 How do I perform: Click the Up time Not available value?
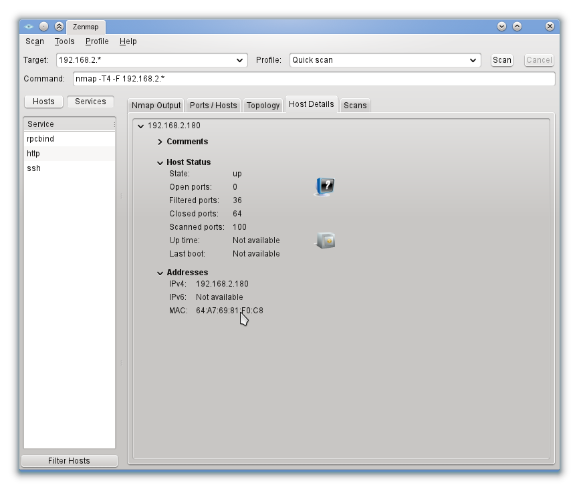(256, 240)
